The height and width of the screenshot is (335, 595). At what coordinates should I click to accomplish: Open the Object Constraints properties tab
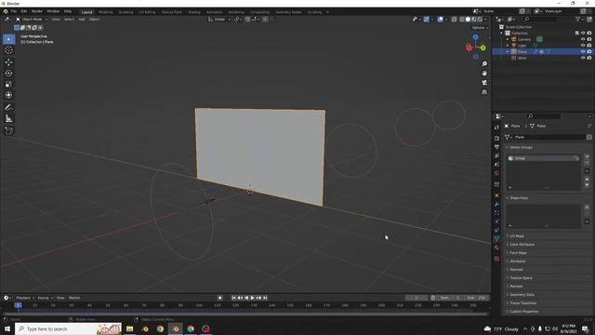(496, 231)
